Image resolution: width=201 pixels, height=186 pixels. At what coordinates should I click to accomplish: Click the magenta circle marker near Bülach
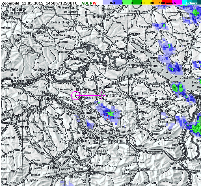point(76,95)
